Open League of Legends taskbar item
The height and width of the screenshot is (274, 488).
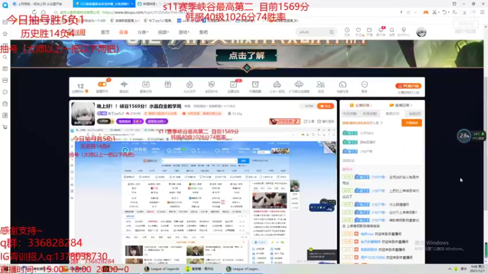pyautogui.click(x=162, y=269)
